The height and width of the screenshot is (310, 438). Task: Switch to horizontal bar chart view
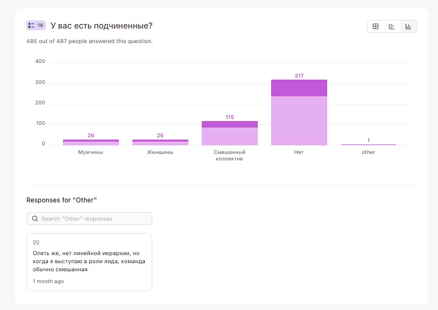tap(392, 26)
